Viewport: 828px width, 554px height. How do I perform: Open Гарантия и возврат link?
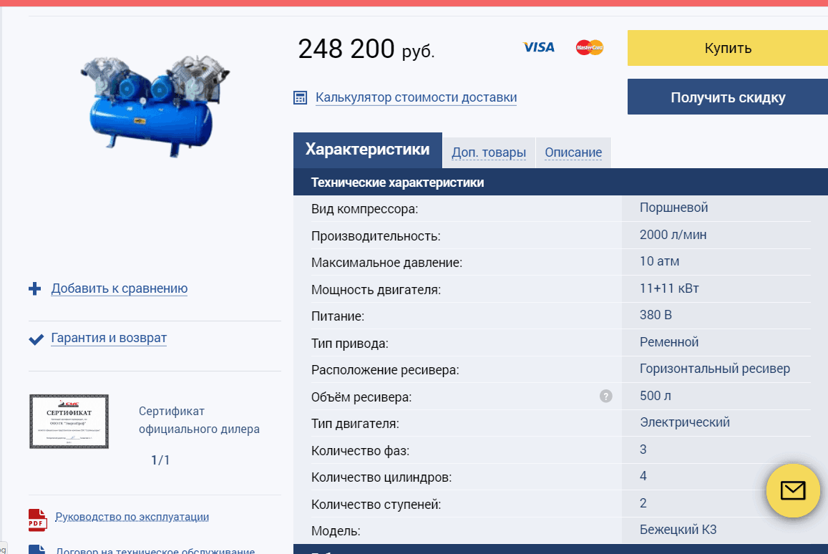pyautogui.click(x=109, y=338)
